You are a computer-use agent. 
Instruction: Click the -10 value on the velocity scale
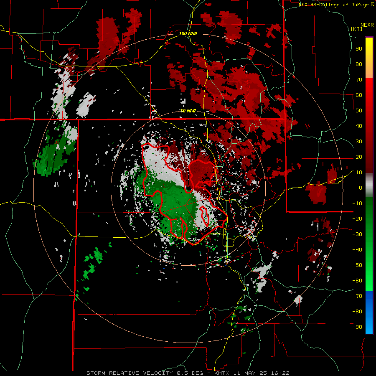click(357, 203)
